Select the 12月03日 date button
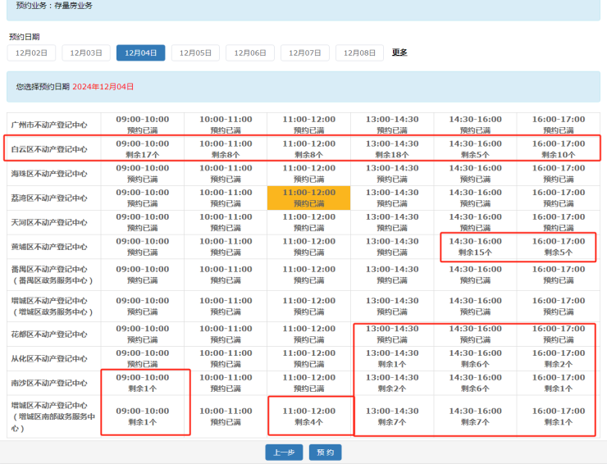 [86, 52]
